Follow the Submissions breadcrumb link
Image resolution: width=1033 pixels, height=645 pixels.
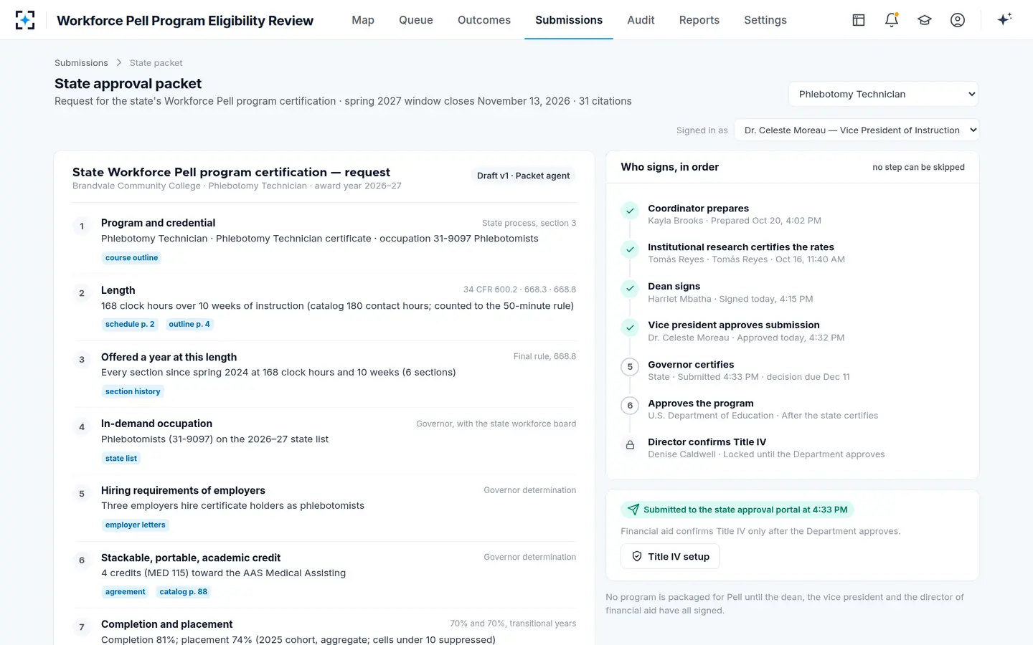pyautogui.click(x=81, y=63)
